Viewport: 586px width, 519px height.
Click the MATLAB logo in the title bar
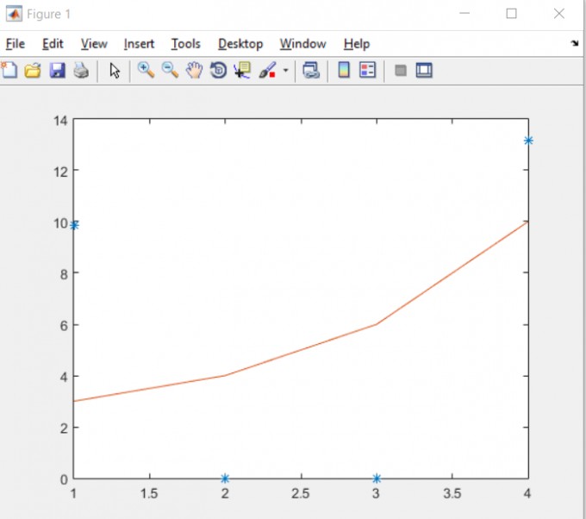point(14,14)
